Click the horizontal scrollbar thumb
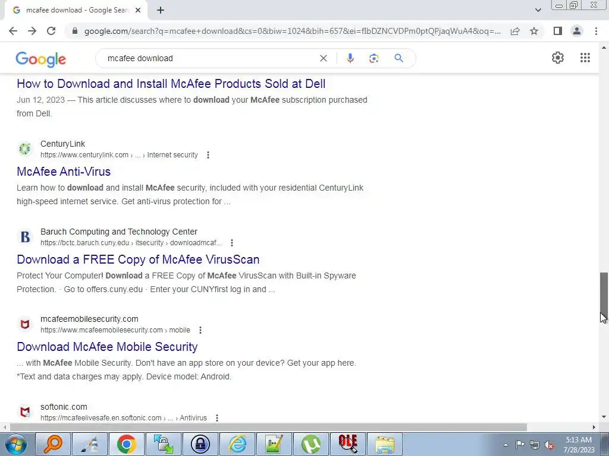The image size is (609, 456). [x=268, y=427]
